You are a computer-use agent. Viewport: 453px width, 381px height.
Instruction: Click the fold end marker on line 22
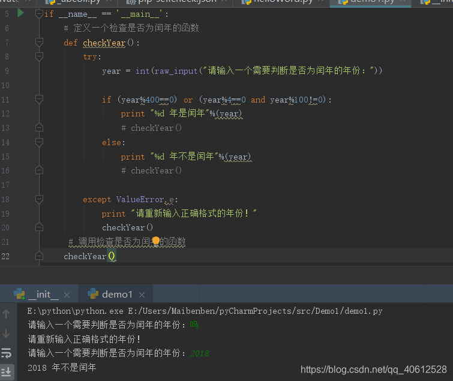click(x=39, y=256)
